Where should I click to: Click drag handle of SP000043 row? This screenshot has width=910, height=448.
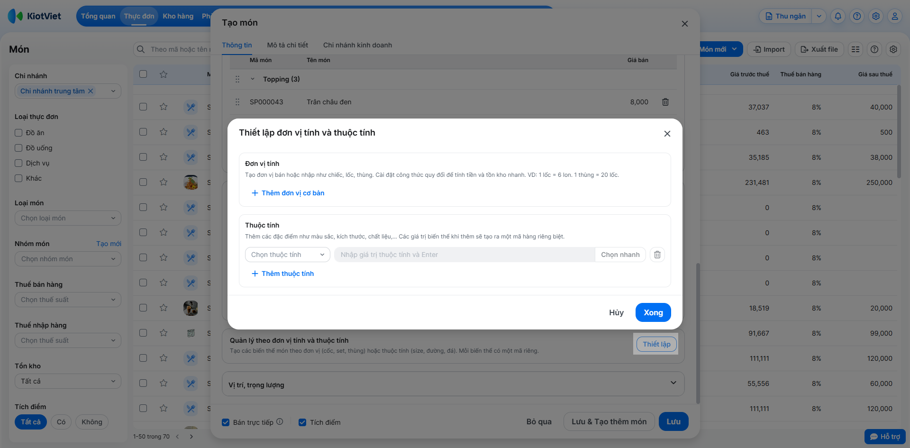pos(237,102)
